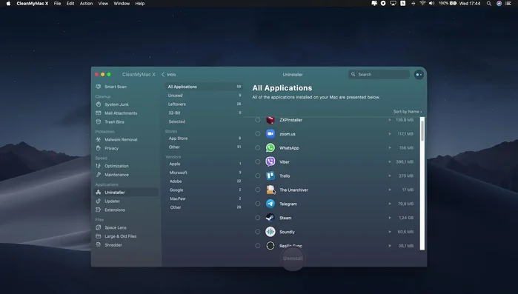Viewport: 518px width, 294px height.
Task: Show the Unused applications category
Action: (204, 96)
